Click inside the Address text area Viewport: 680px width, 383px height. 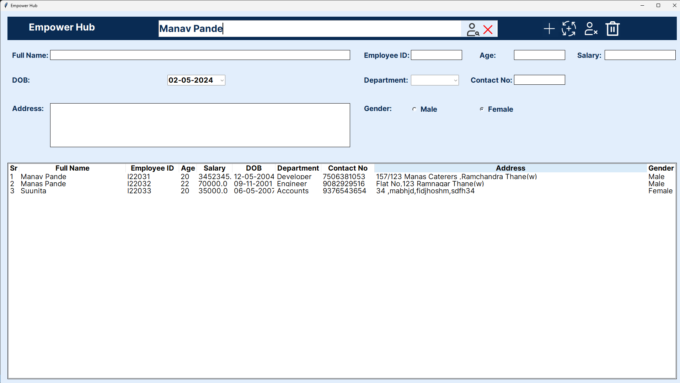coord(200,125)
